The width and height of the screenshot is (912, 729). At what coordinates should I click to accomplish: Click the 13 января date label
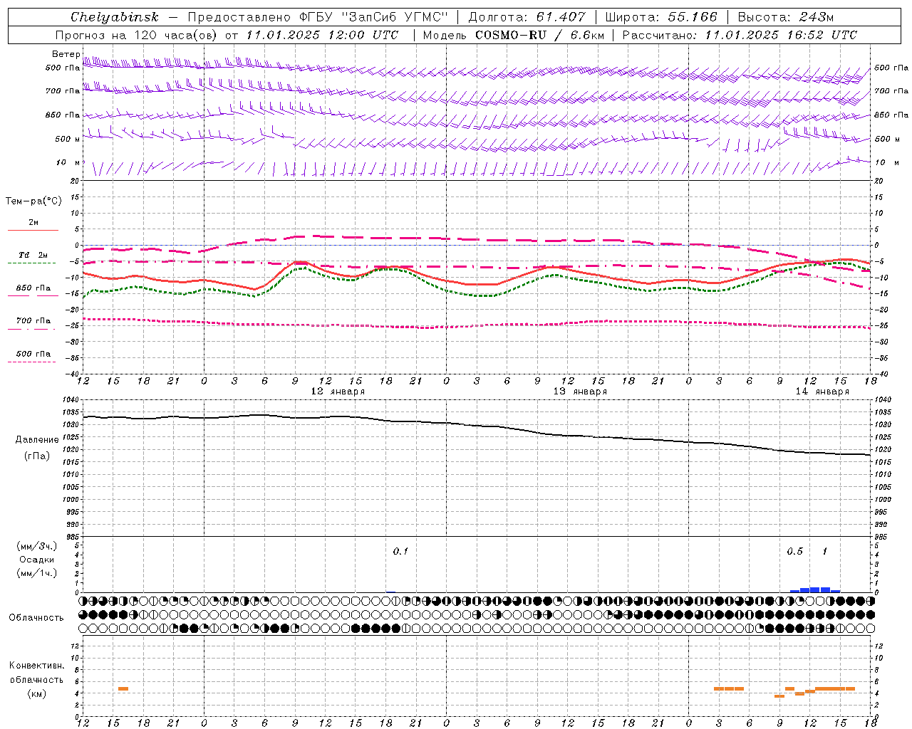coord(580,392)
